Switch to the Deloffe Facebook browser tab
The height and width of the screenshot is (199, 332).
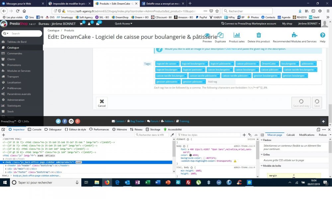pyautogui.click(x=163, y=4)
